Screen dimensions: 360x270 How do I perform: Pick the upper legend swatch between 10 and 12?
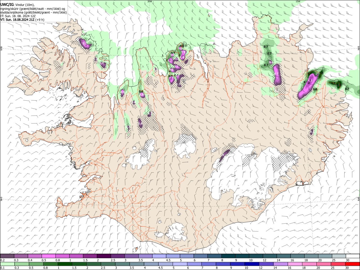(256, 256)
